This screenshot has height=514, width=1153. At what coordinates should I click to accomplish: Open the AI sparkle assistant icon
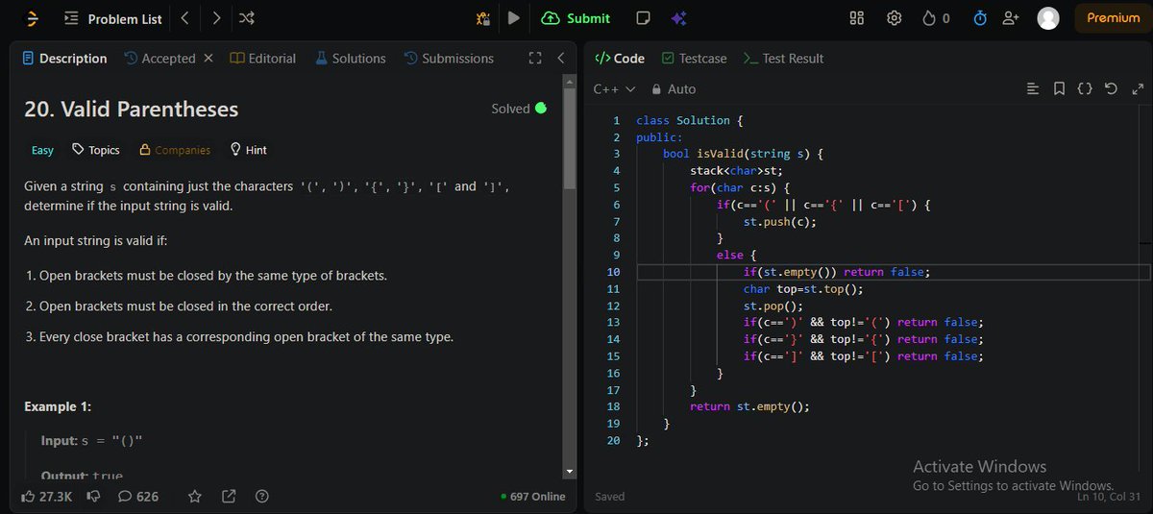click(x=678, y=18)
